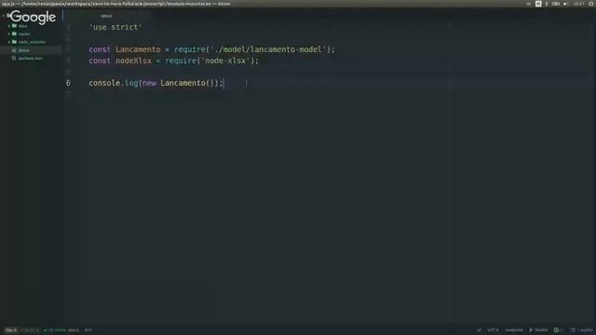Click the 'node-xlsx' require string

click(x=225, y=60)
